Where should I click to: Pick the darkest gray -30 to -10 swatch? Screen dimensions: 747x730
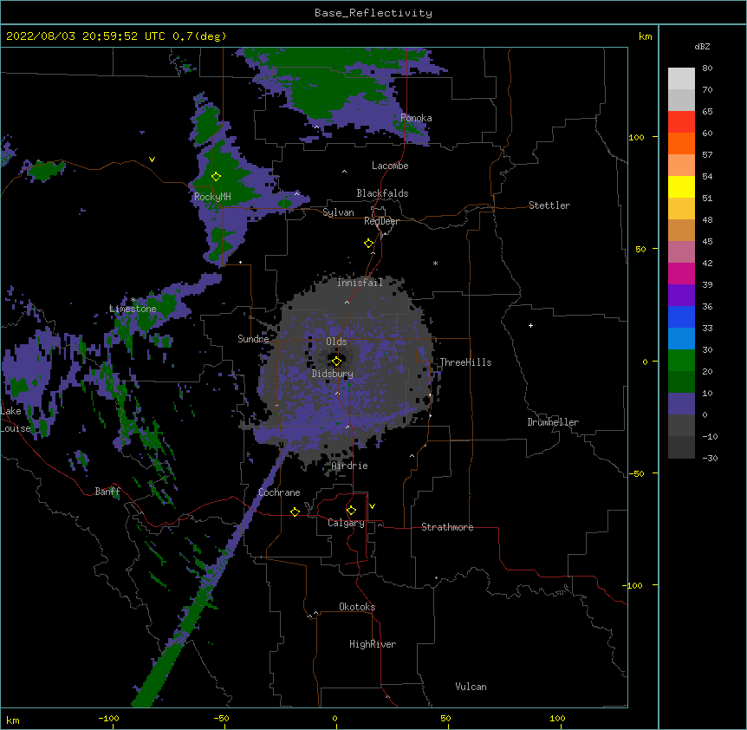pyautogui.click(x=681, y=447)
